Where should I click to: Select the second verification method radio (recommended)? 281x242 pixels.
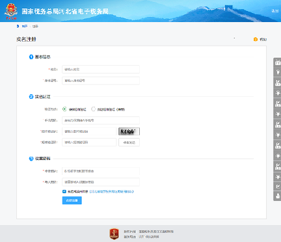tap(93, 109)
